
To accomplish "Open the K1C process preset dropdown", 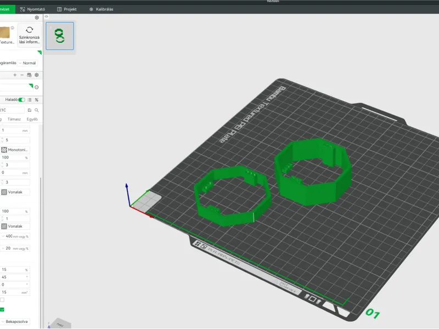I will pyautogui.click(x=12, y=110).
